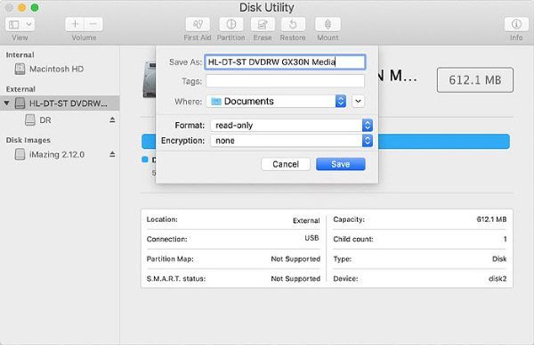
Task: Click the add volume plus icon
Action: point(75,24)
